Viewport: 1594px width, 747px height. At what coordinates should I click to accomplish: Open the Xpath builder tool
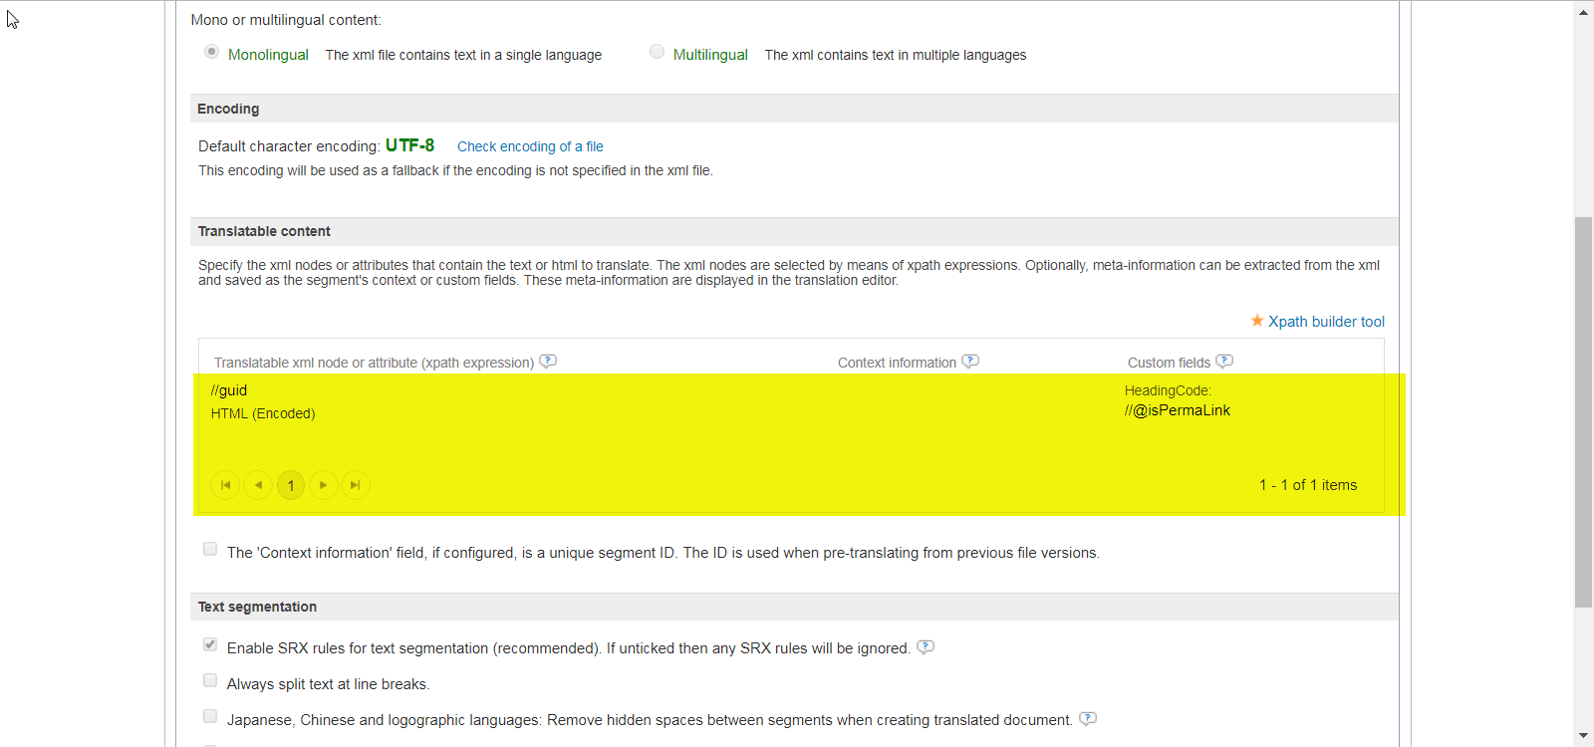[x=1326, y=322]
